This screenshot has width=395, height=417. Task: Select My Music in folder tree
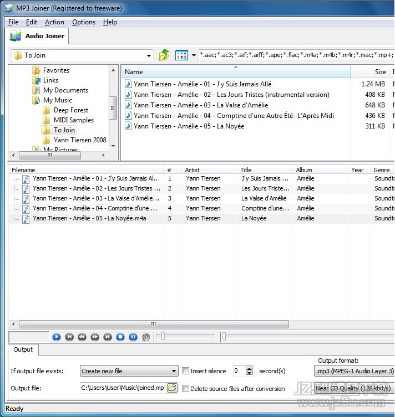[x=58, y=100]
